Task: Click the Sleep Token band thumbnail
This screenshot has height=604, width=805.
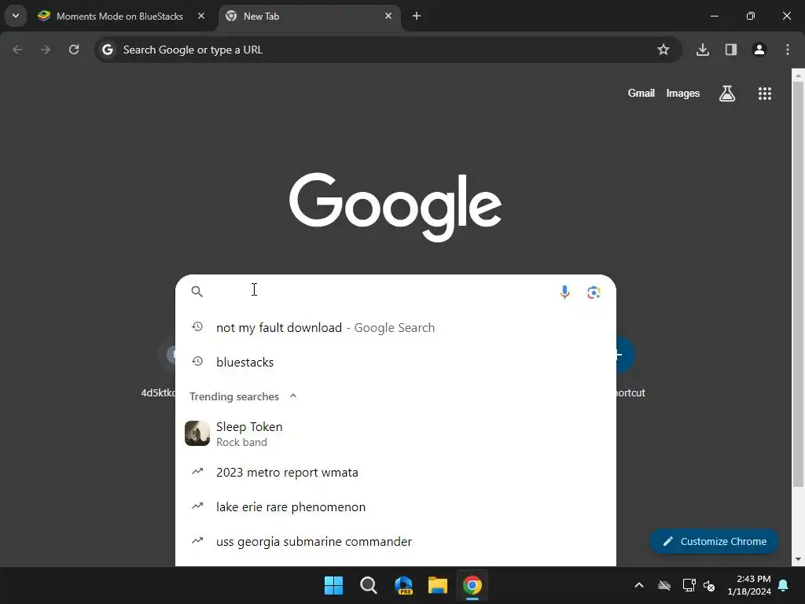Action: [197, 433]
